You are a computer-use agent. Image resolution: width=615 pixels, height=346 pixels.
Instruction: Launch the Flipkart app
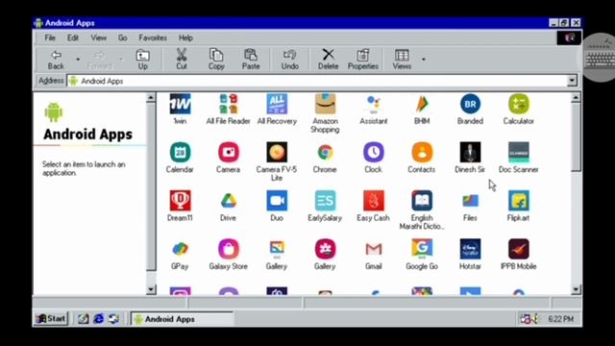519,201
